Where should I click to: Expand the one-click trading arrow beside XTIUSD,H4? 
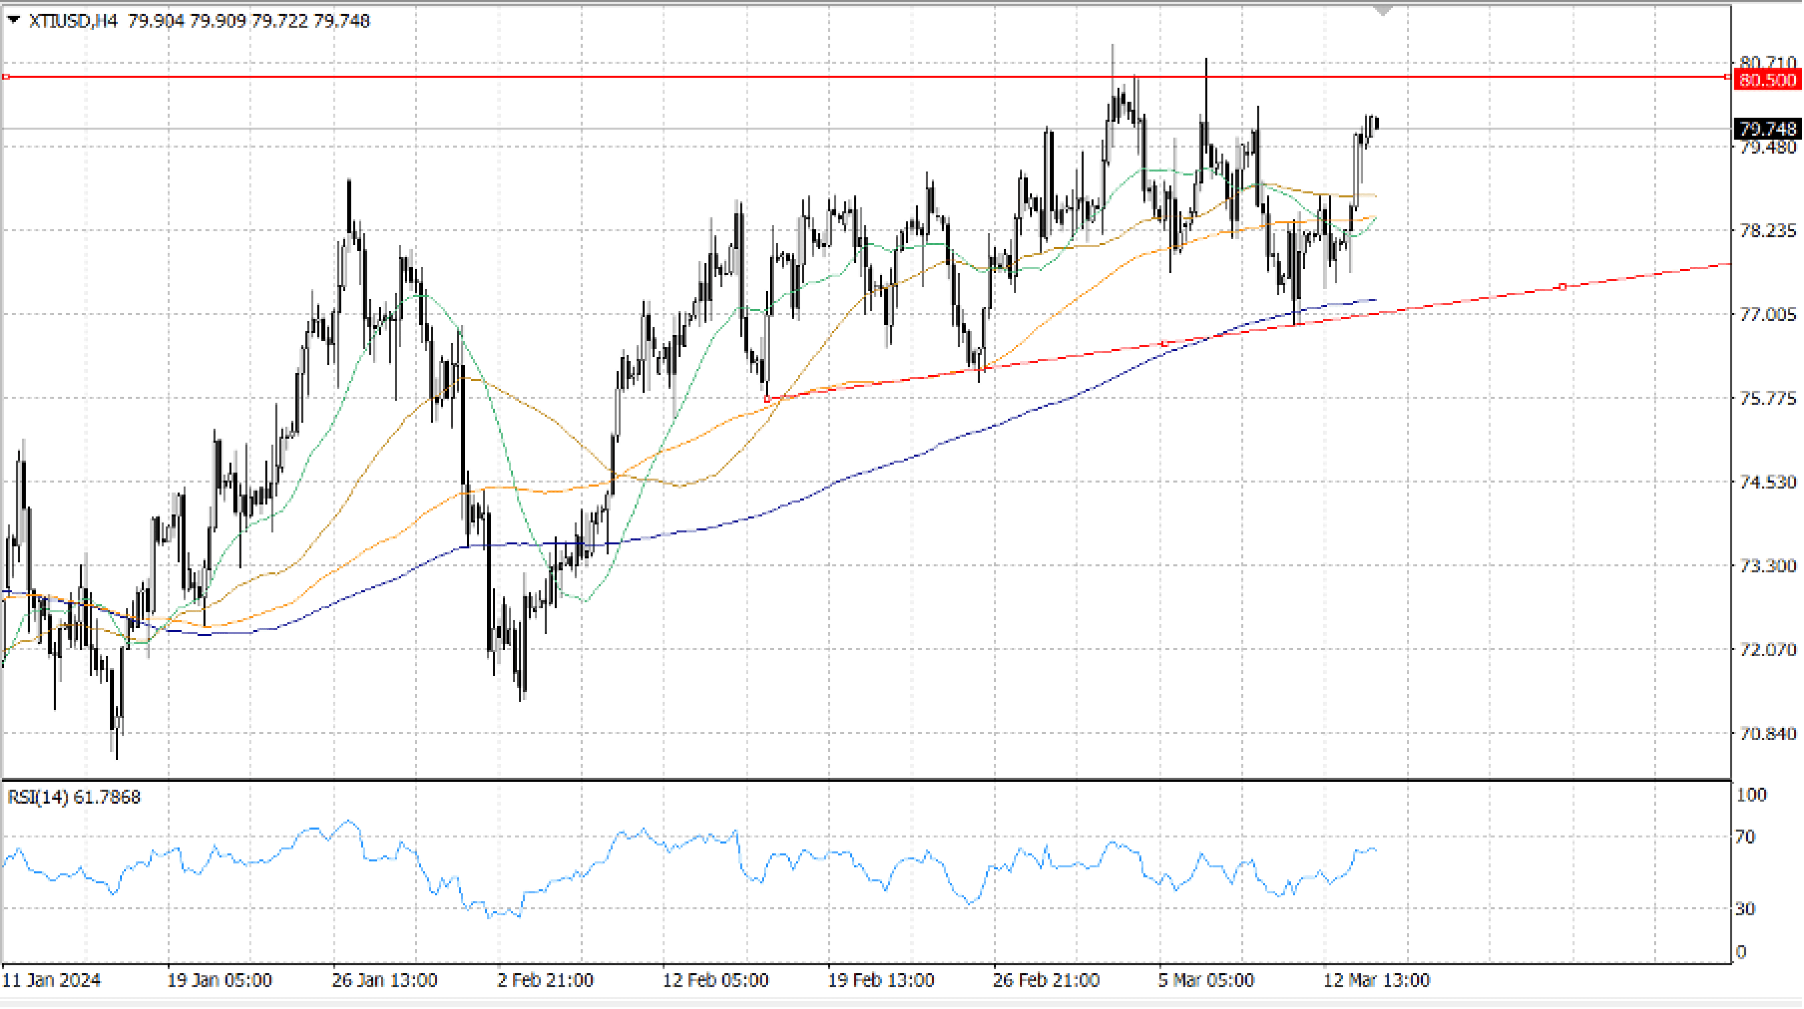(12, 20)
